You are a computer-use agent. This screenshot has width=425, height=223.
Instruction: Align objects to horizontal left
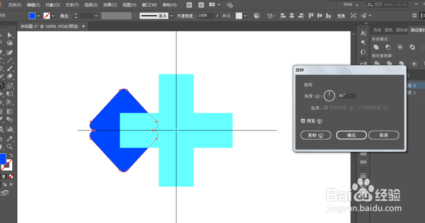tap(283, 16)
